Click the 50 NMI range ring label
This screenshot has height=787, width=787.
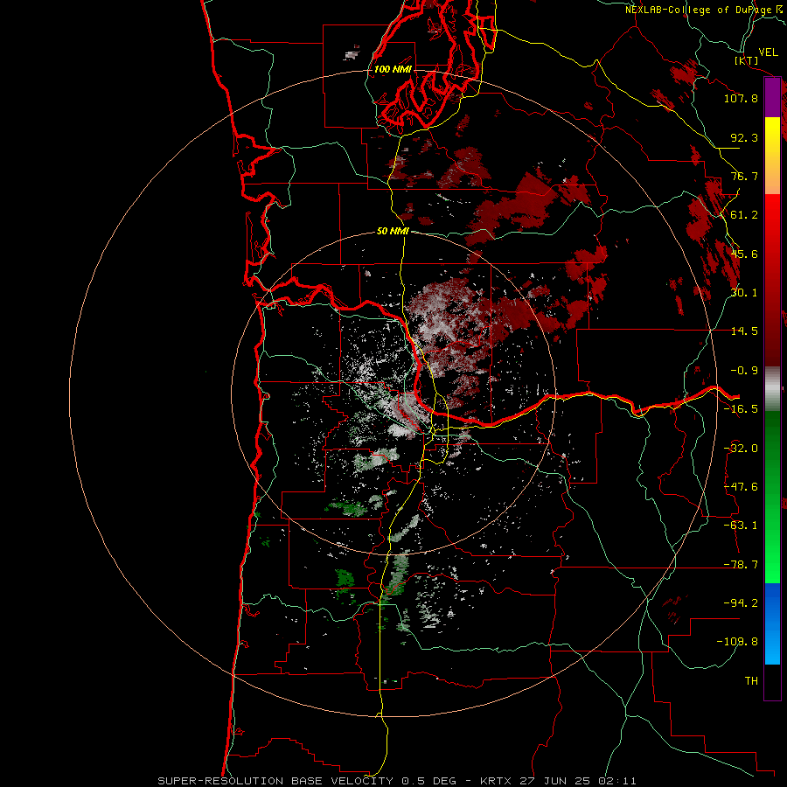tap(393, 232)
